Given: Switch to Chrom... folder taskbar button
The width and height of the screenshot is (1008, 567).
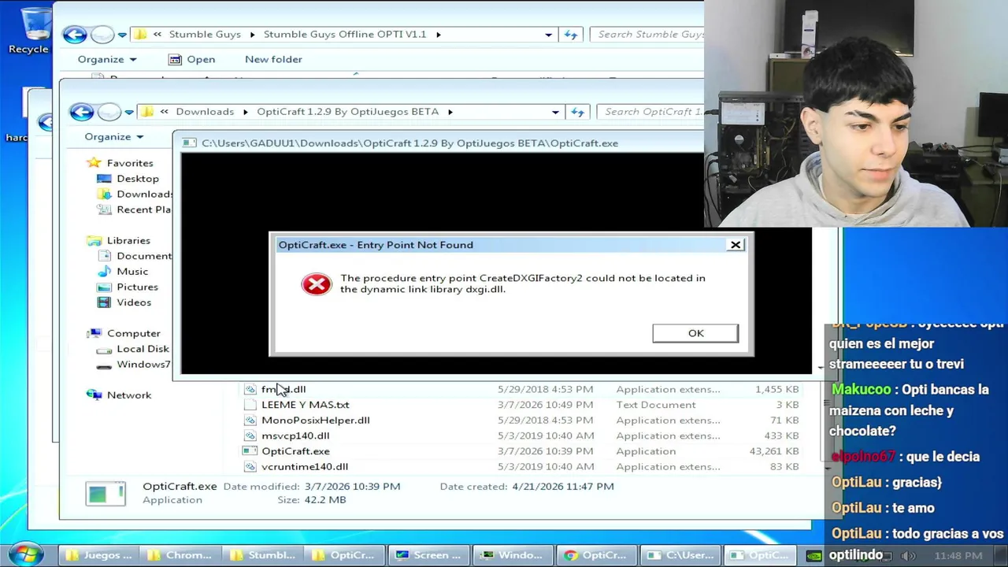Looking at the screenshot, I should click(x=180, y=555).
